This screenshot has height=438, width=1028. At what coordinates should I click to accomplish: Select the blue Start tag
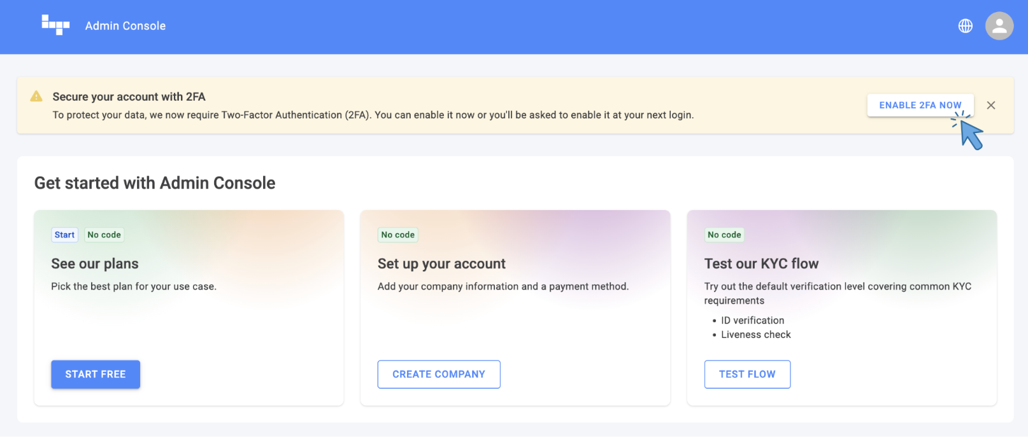(x=64, y=235)
